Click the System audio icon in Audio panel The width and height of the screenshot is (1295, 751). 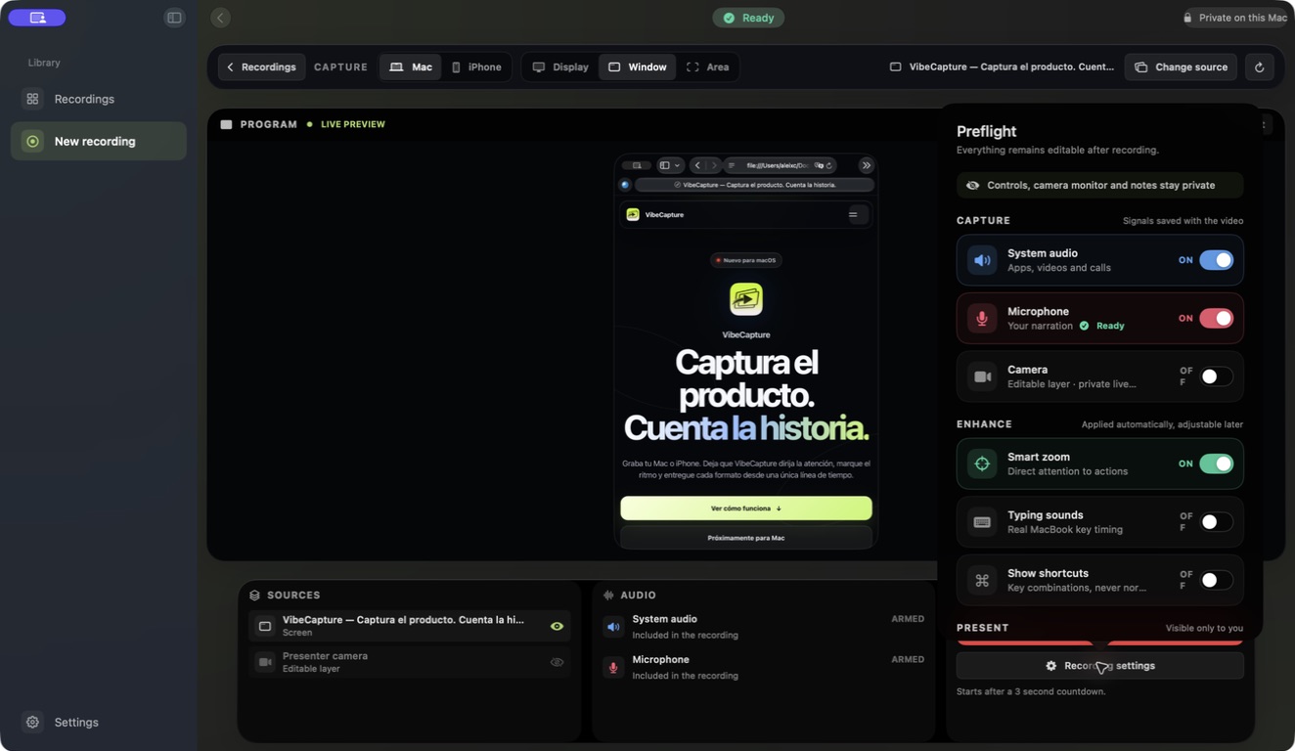[x=613, y=627]
